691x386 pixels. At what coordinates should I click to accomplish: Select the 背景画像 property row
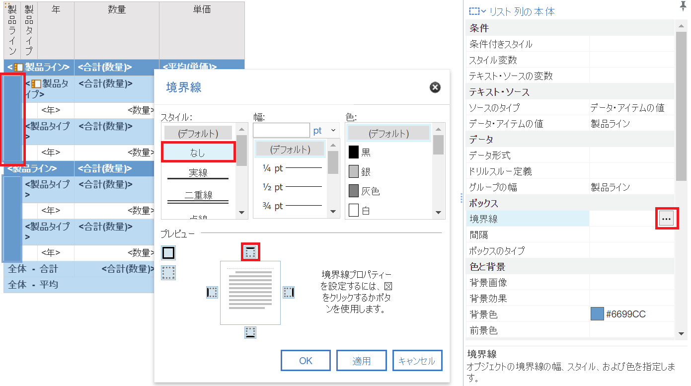tap(570, 283)
